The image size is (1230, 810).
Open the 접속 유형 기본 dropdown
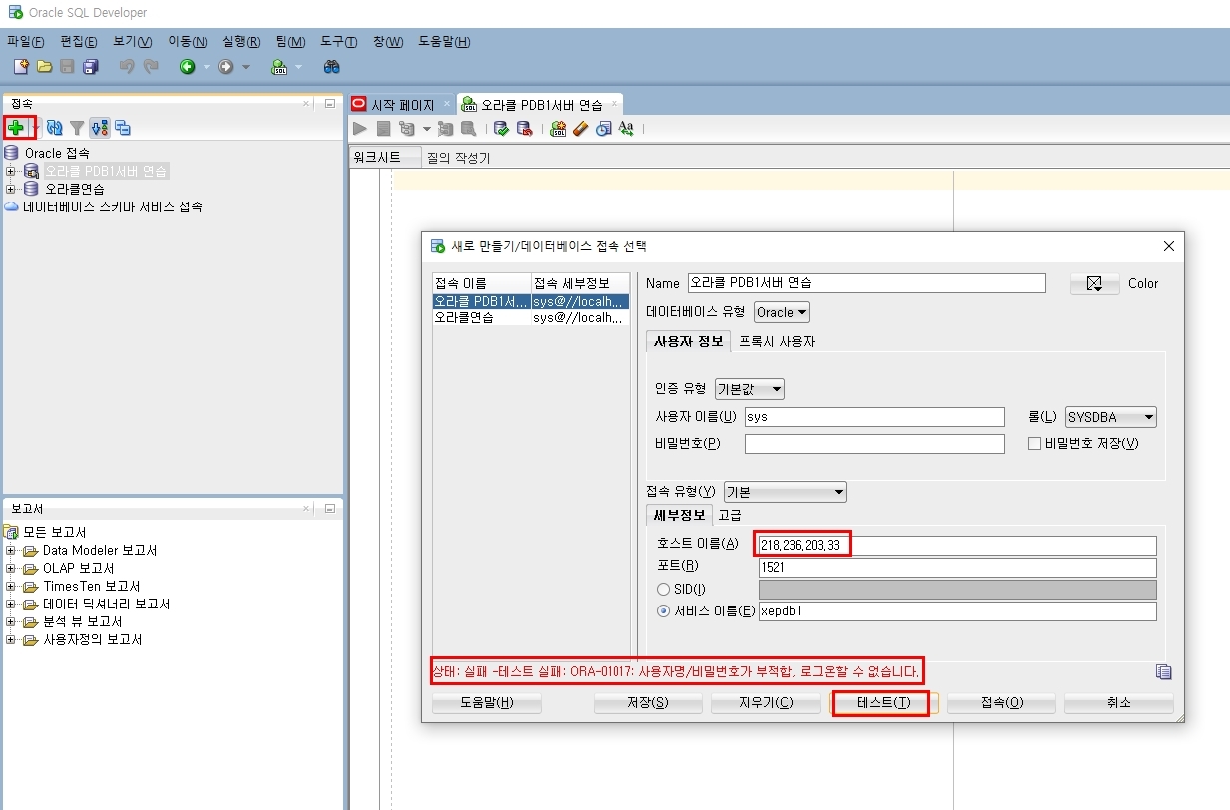[785, 492]
